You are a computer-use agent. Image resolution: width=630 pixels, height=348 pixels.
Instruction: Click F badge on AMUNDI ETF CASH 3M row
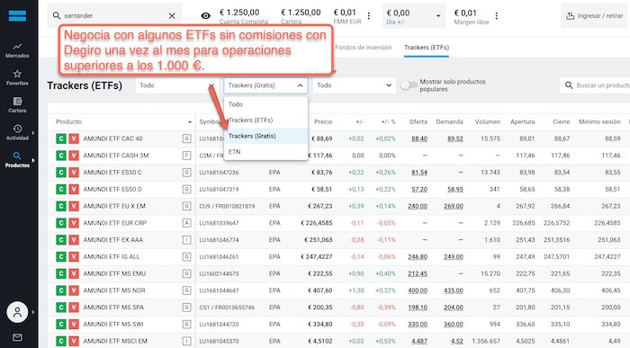(186, 156)
